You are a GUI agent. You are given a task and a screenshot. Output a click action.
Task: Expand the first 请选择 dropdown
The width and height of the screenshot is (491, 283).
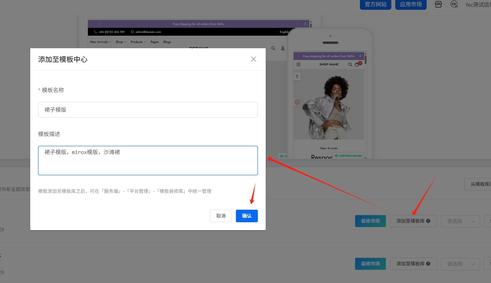(x=460, y=221)
